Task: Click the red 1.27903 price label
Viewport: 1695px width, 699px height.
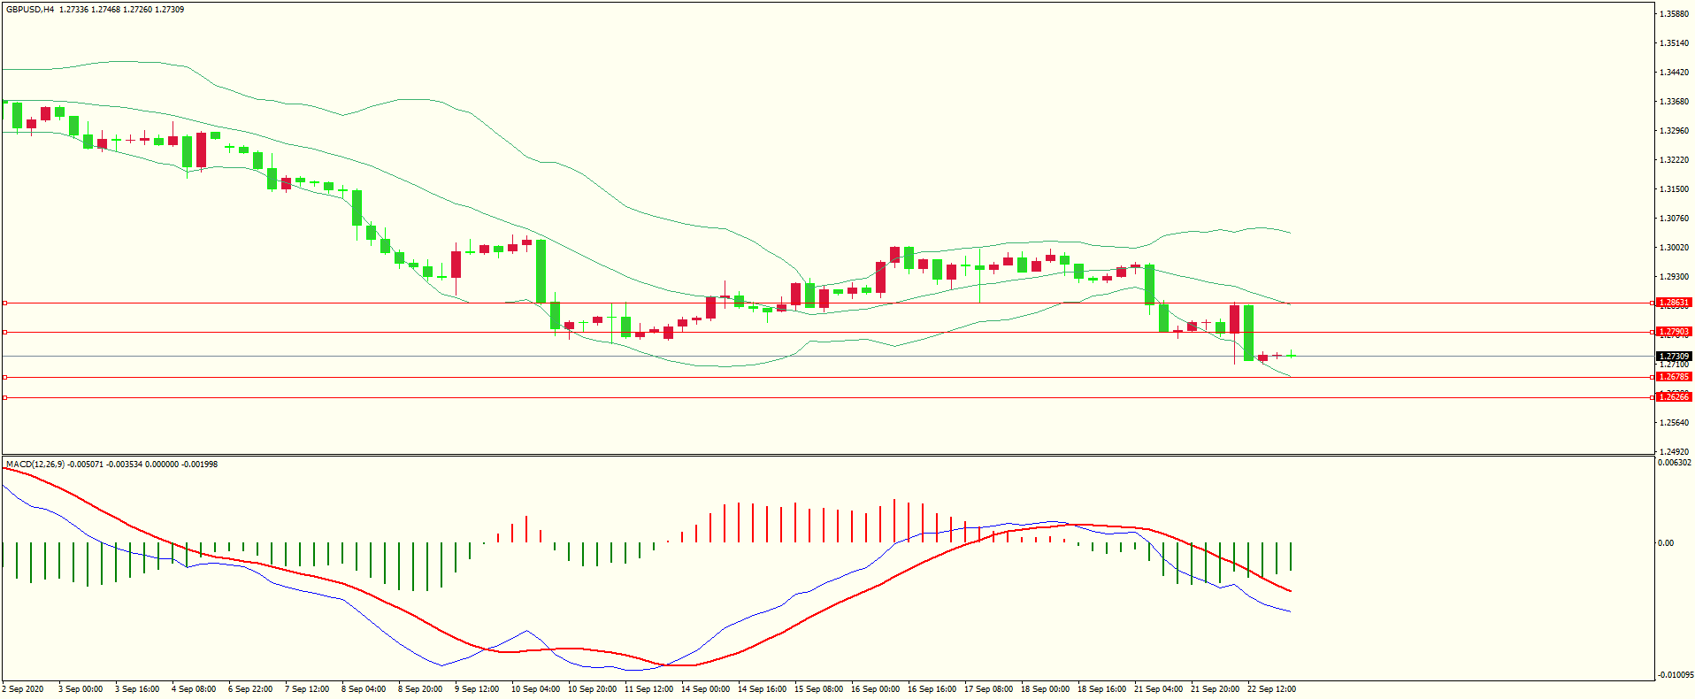Action: (x=1674, y=332)
